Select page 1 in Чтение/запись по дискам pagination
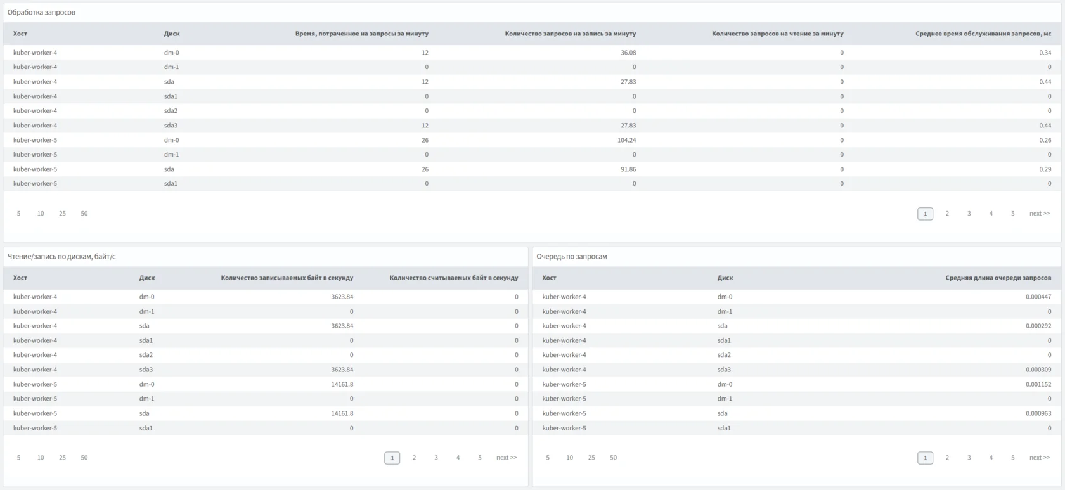 pyautogui.click(x=392, y=458)
